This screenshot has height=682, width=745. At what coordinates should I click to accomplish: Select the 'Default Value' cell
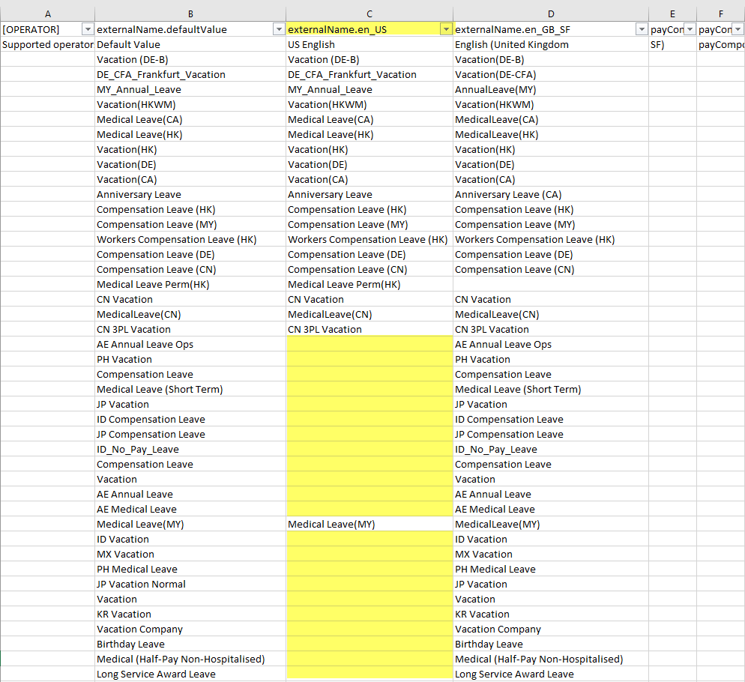tap(190, 45)
